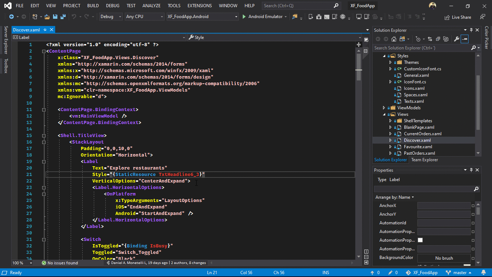Image resolution: width=492 pixels, height=277 pixels.
Task: Click the Open File folder icon
Action: (47, 17)
